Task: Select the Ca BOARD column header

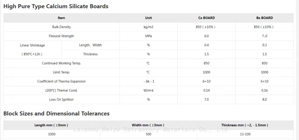Action: (x=207, y=18)
